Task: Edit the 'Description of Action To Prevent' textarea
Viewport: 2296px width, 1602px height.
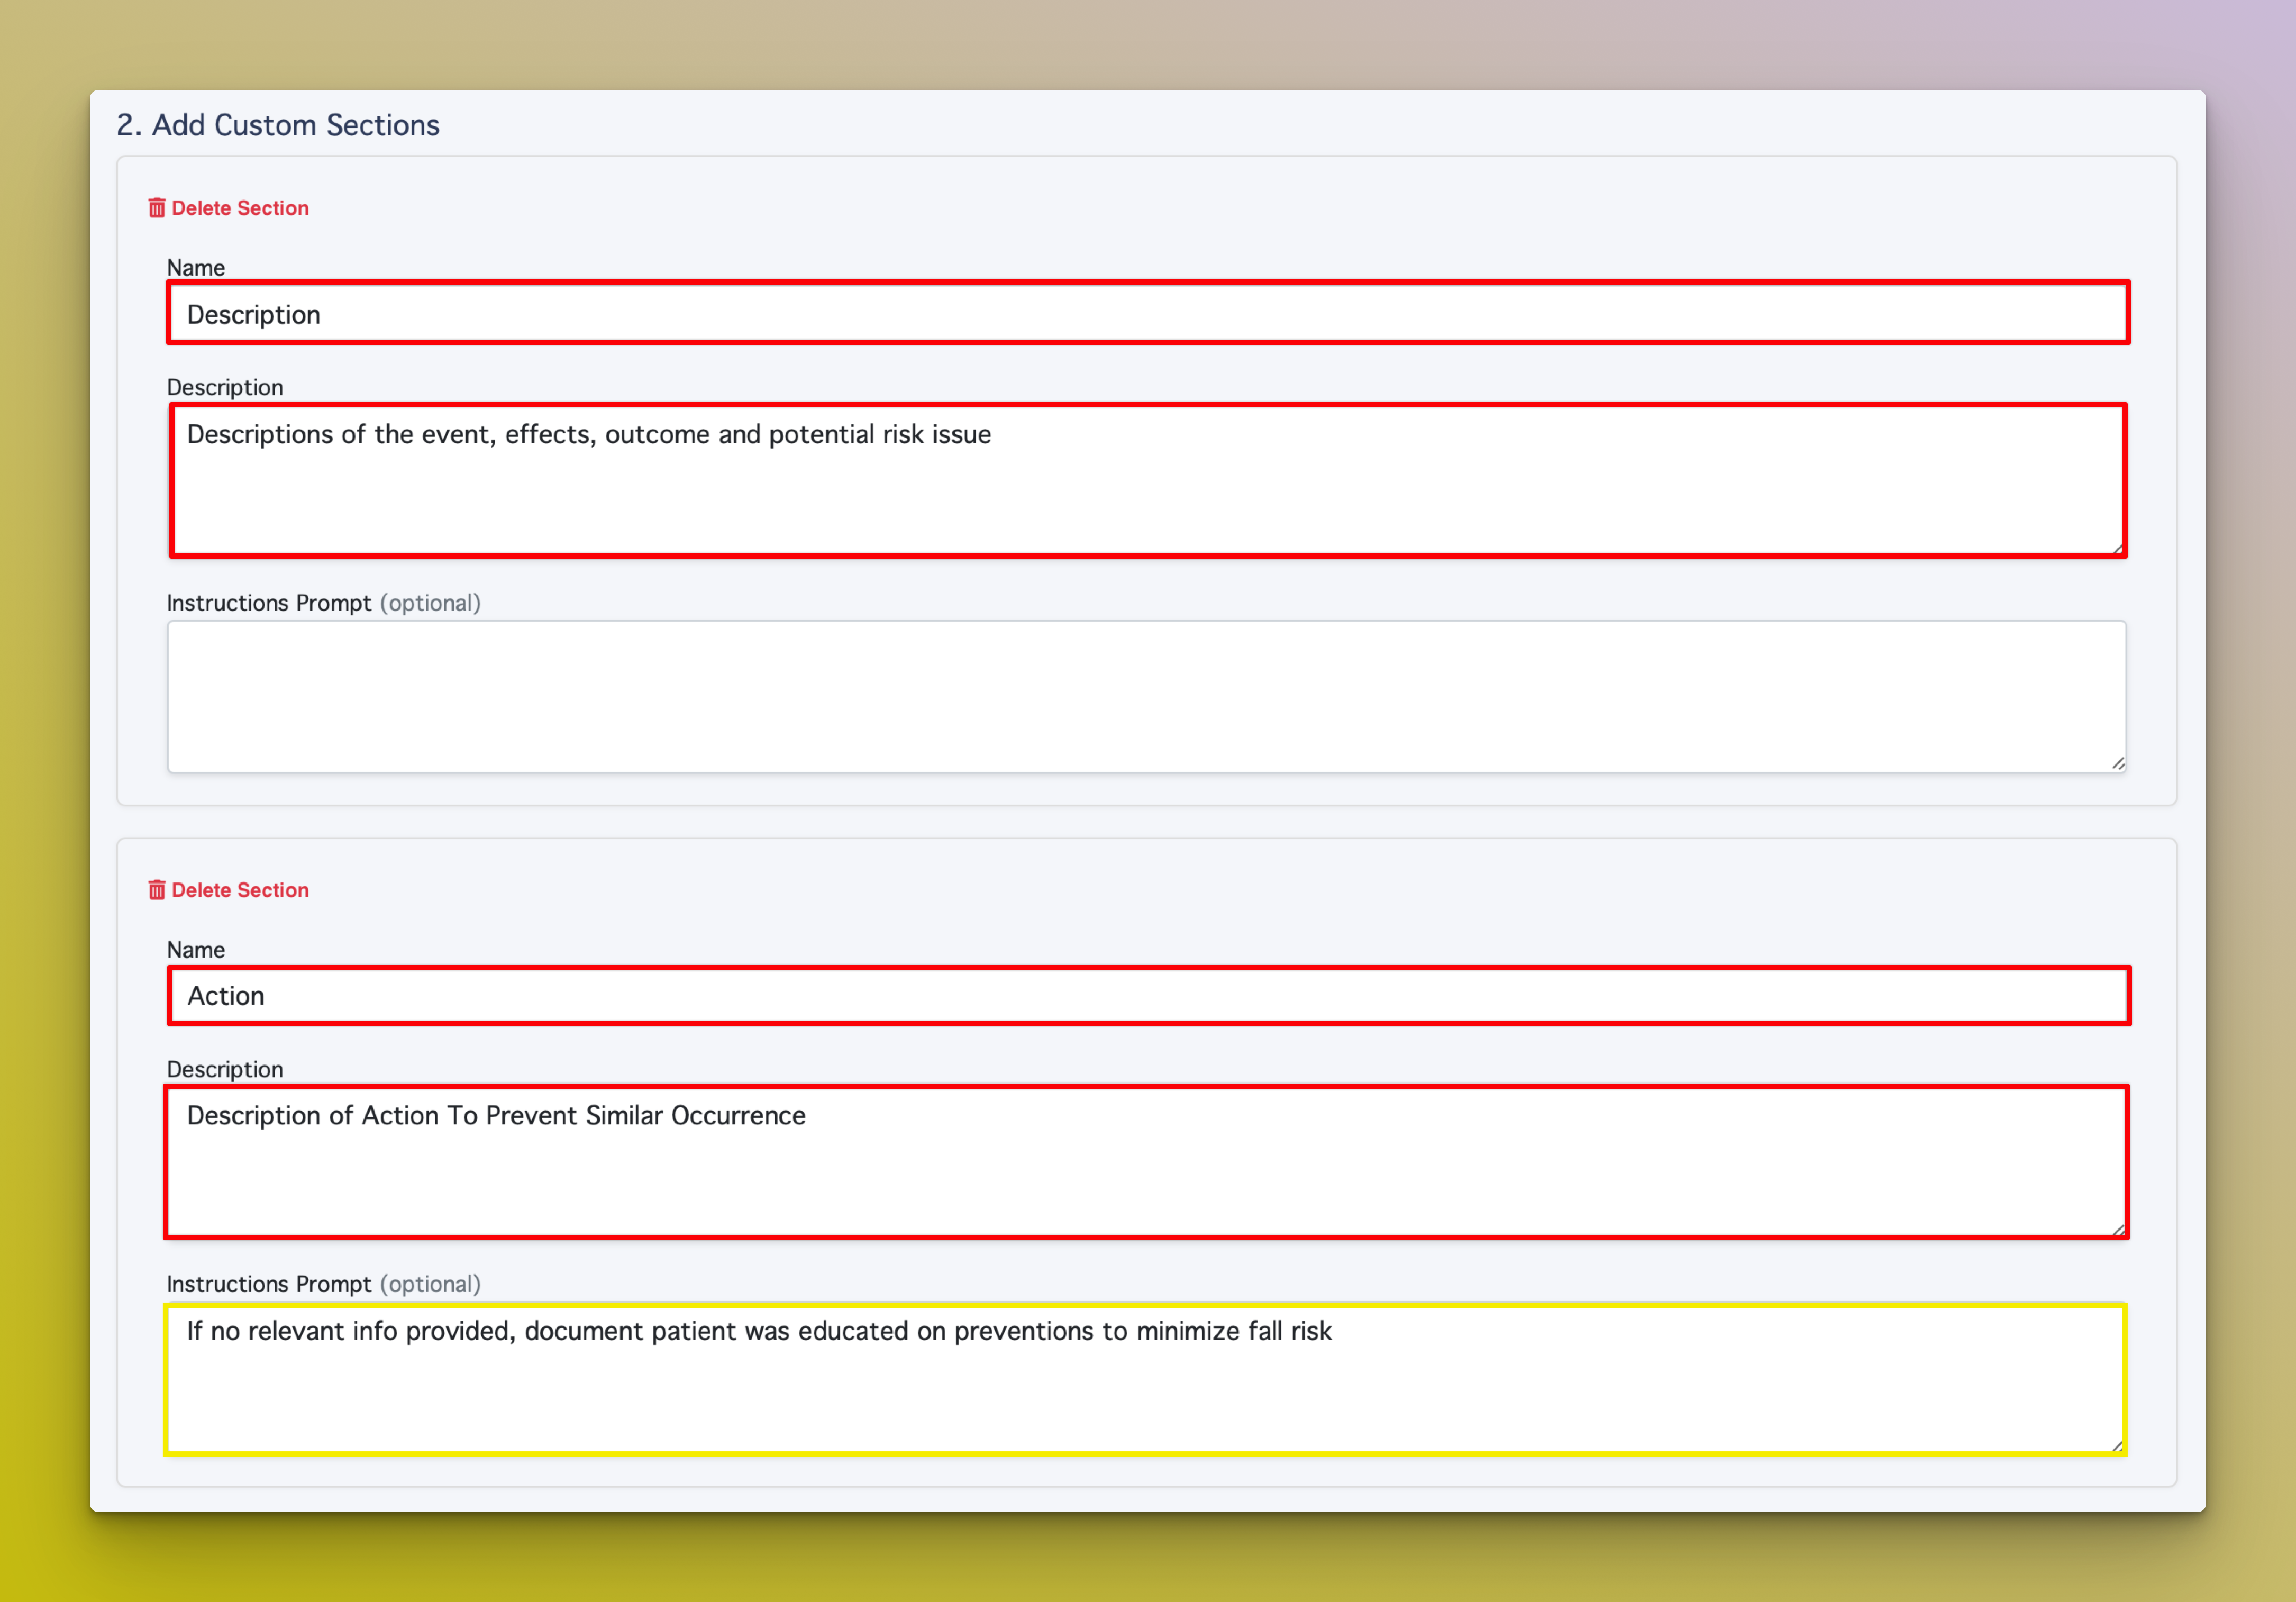Action: [x=1147, y=1162]
